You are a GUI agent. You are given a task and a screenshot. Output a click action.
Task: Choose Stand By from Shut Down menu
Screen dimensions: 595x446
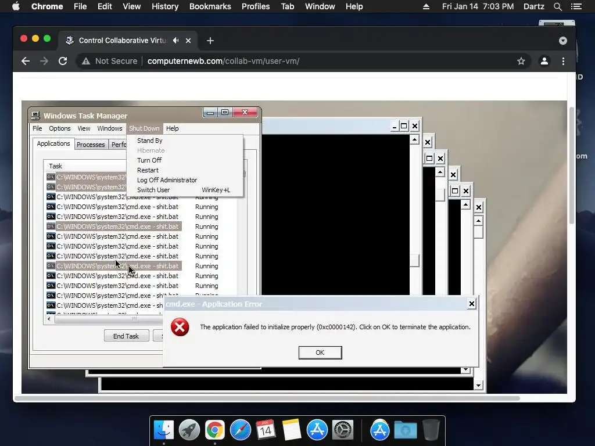tap(149, 141)
